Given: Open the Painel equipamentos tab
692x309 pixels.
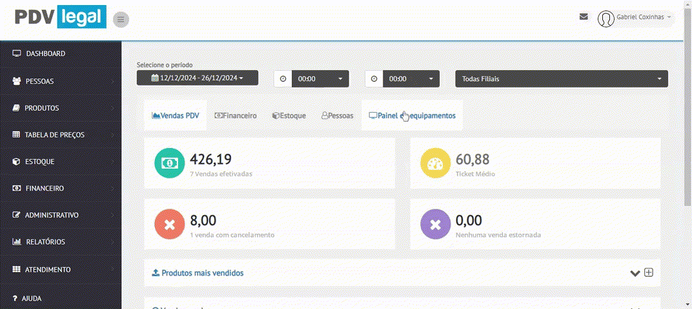Looking at the screenshot, I should [412, 116].
